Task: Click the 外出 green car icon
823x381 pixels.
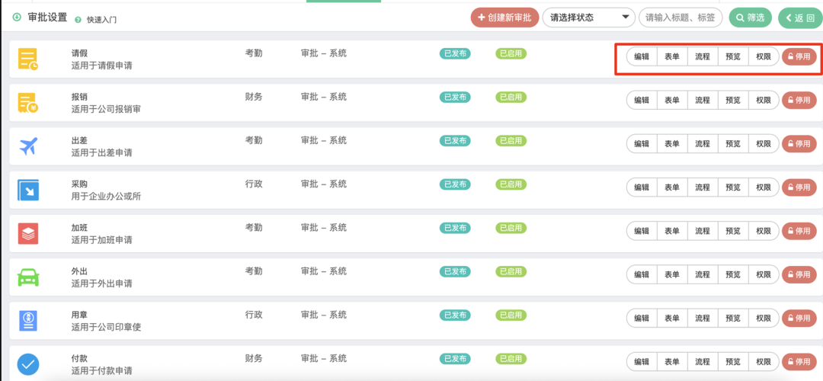Action: 28,277
